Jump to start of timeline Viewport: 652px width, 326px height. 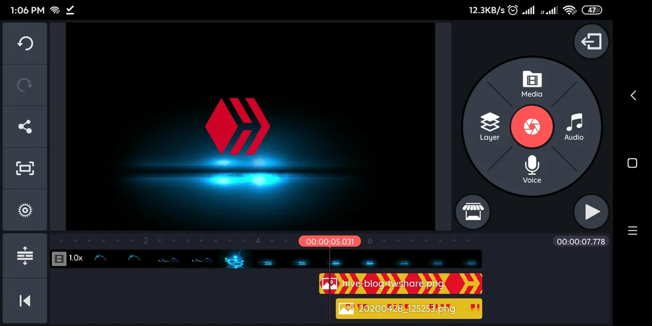pyautogui.click(x=25, y=301)
